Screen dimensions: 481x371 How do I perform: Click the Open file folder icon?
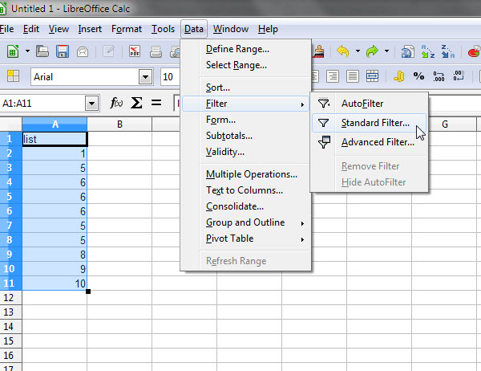click(42, 51)
